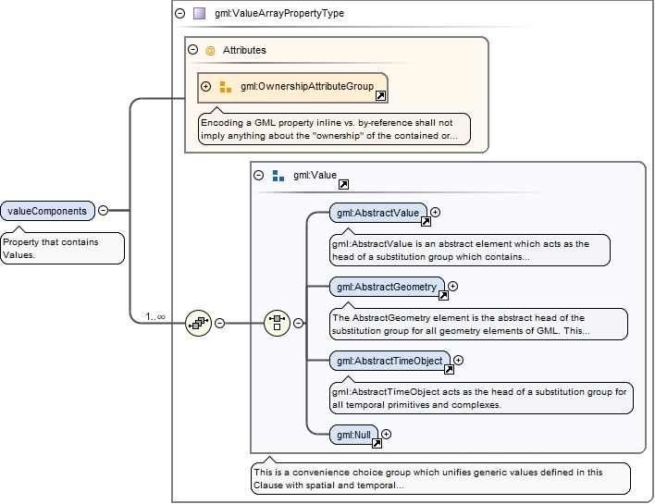This screenshot has height=504, width=655.
Task: Click the gml:AbstractValue description text
Action: 469,250
